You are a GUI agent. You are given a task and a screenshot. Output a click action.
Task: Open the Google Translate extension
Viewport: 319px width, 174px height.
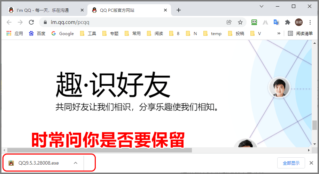coord(276,22)
